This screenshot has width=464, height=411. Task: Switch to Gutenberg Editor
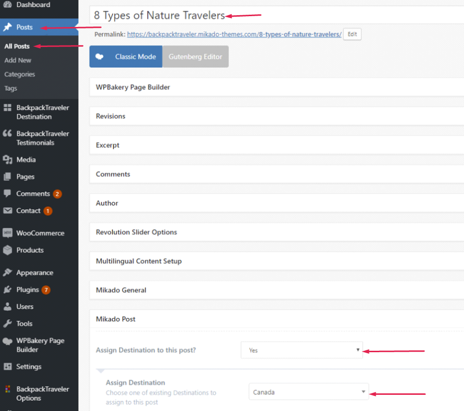(195, 57)
